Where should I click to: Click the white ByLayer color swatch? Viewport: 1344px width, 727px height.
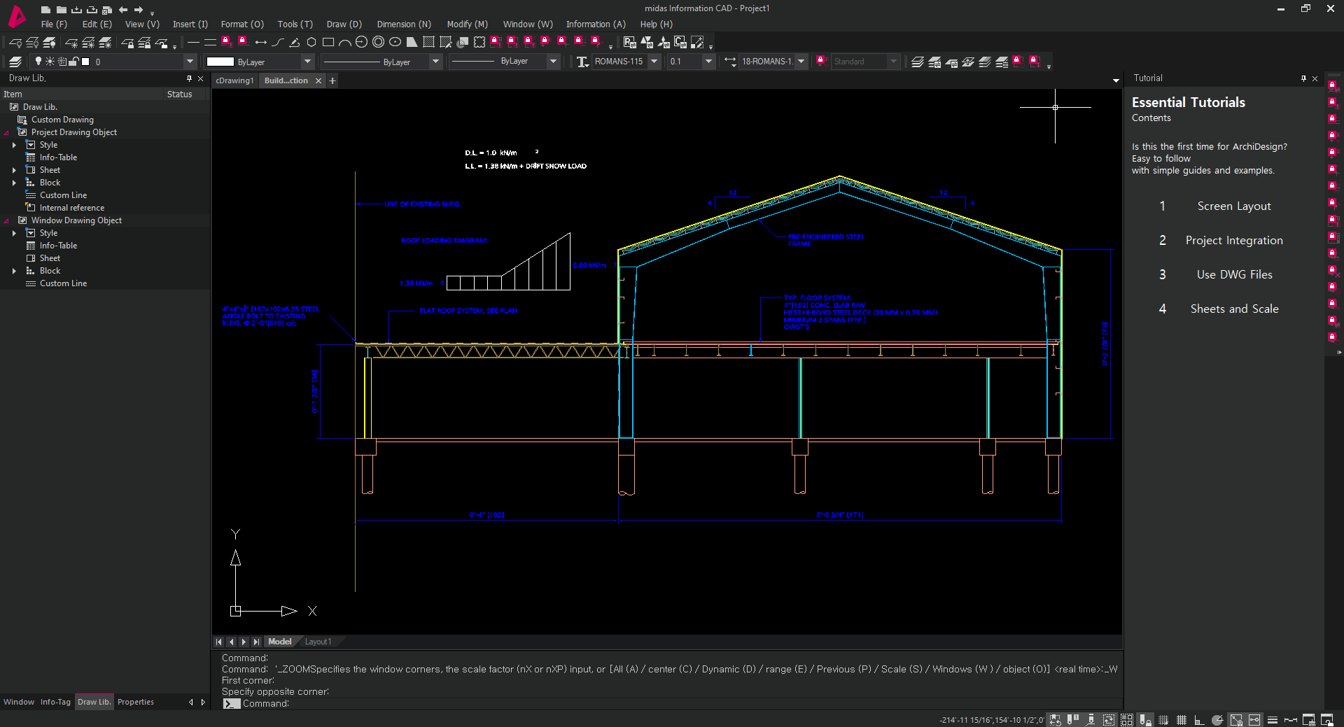click(220, 62)
